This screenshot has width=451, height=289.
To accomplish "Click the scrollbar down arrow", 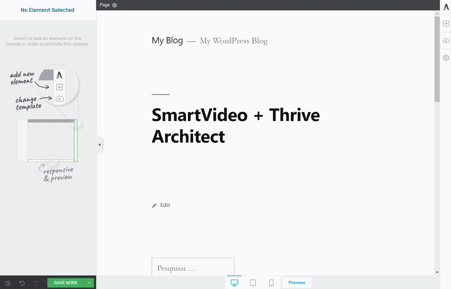I will tap(437, 272).
